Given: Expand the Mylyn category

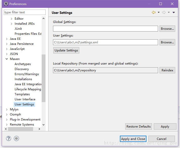Looking at the screenshot, I should pos(7,109).
